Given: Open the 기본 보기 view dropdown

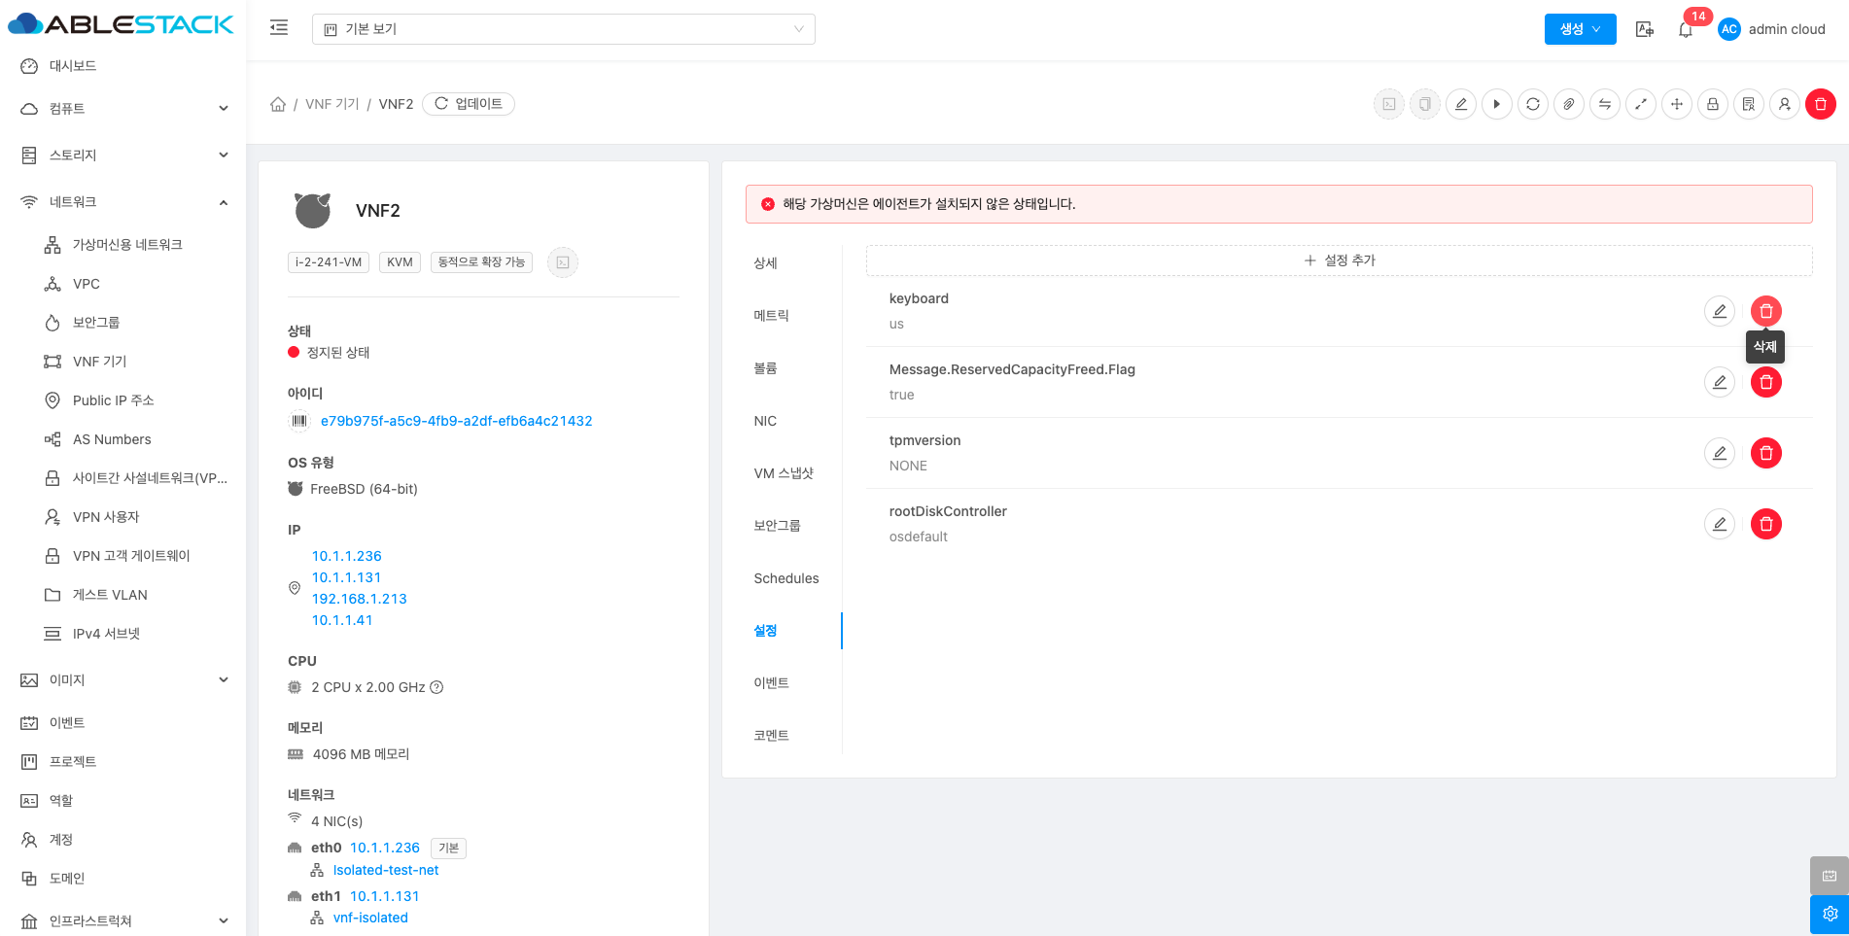Looking at the screenshot, I should pyautogui.click(x=564, y=29).
